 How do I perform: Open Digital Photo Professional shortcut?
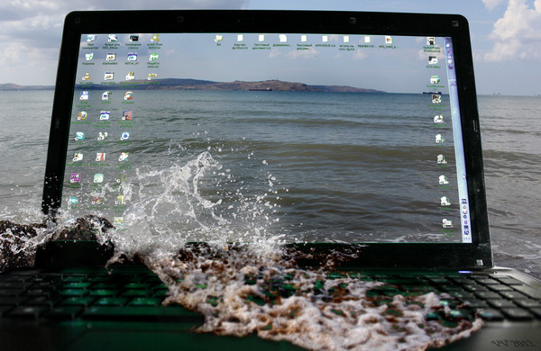(431, 41)
